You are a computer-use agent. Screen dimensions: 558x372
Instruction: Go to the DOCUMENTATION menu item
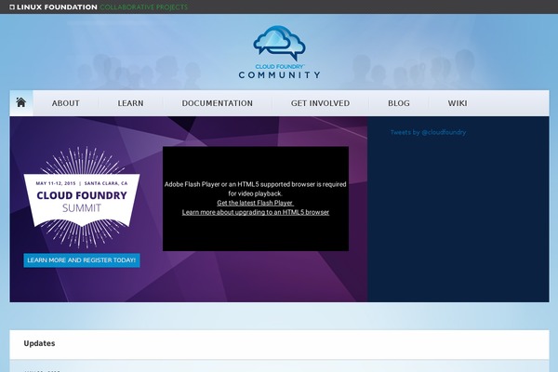(x=218, y=103)
